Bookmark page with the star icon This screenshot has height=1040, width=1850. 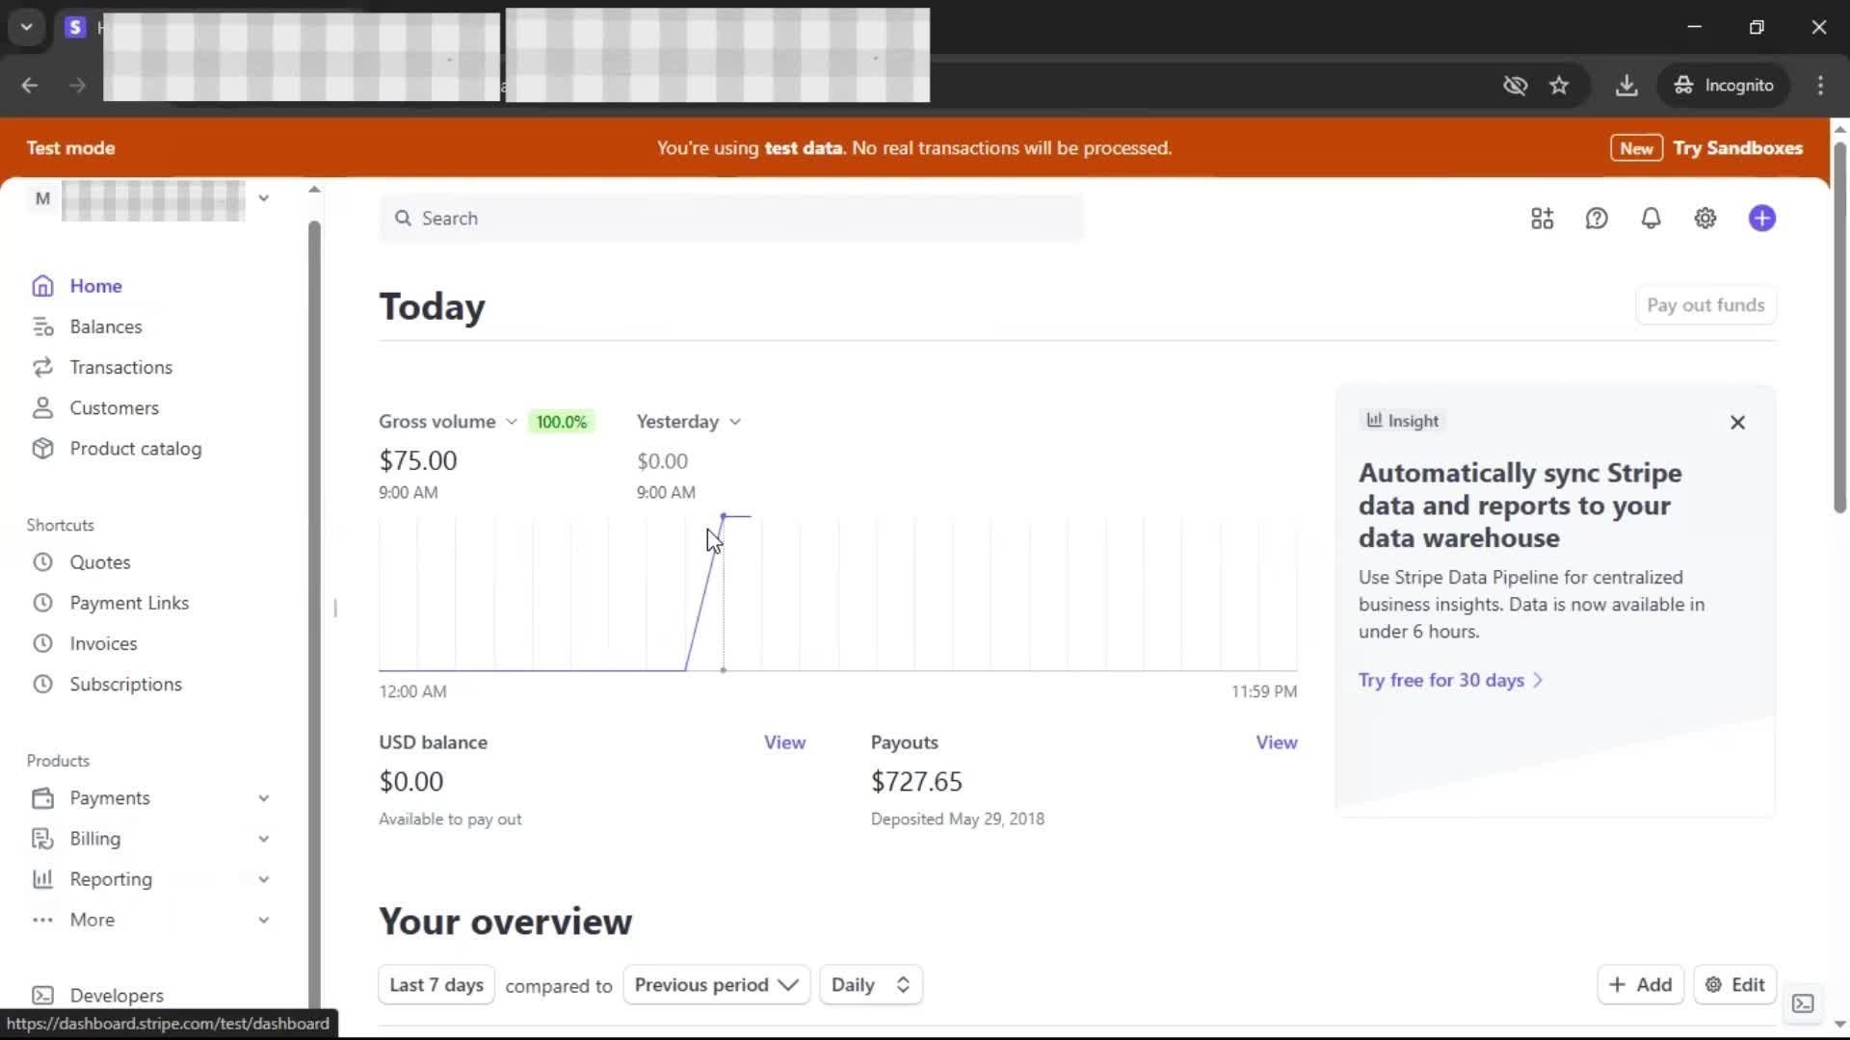coord(1559,86)
